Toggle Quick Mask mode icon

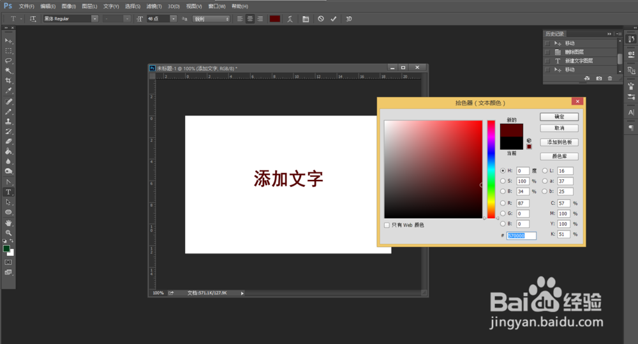[x=8, y=262]
